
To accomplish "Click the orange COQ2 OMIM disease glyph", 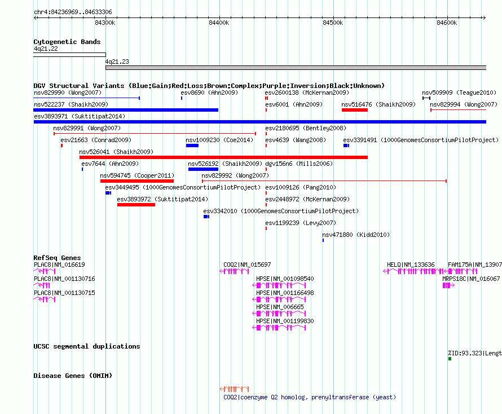I will 234,389.
